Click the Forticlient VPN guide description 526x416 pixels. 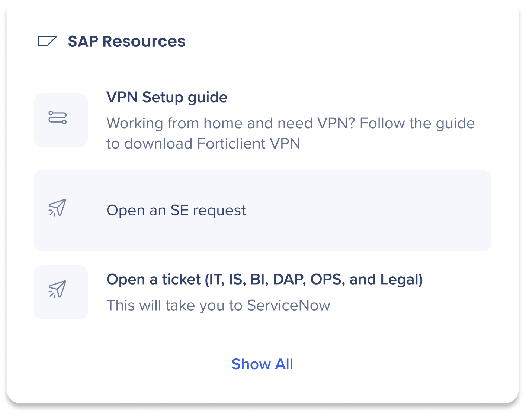click(x=291, y=133)
